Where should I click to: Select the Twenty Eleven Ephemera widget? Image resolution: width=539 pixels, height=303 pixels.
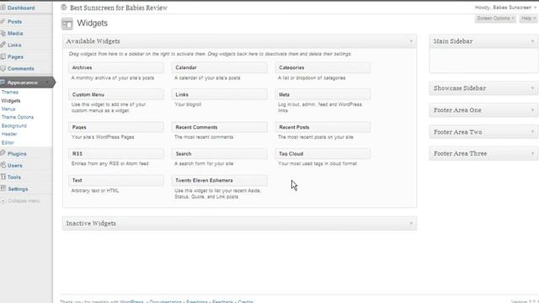(x=219, y=180)
